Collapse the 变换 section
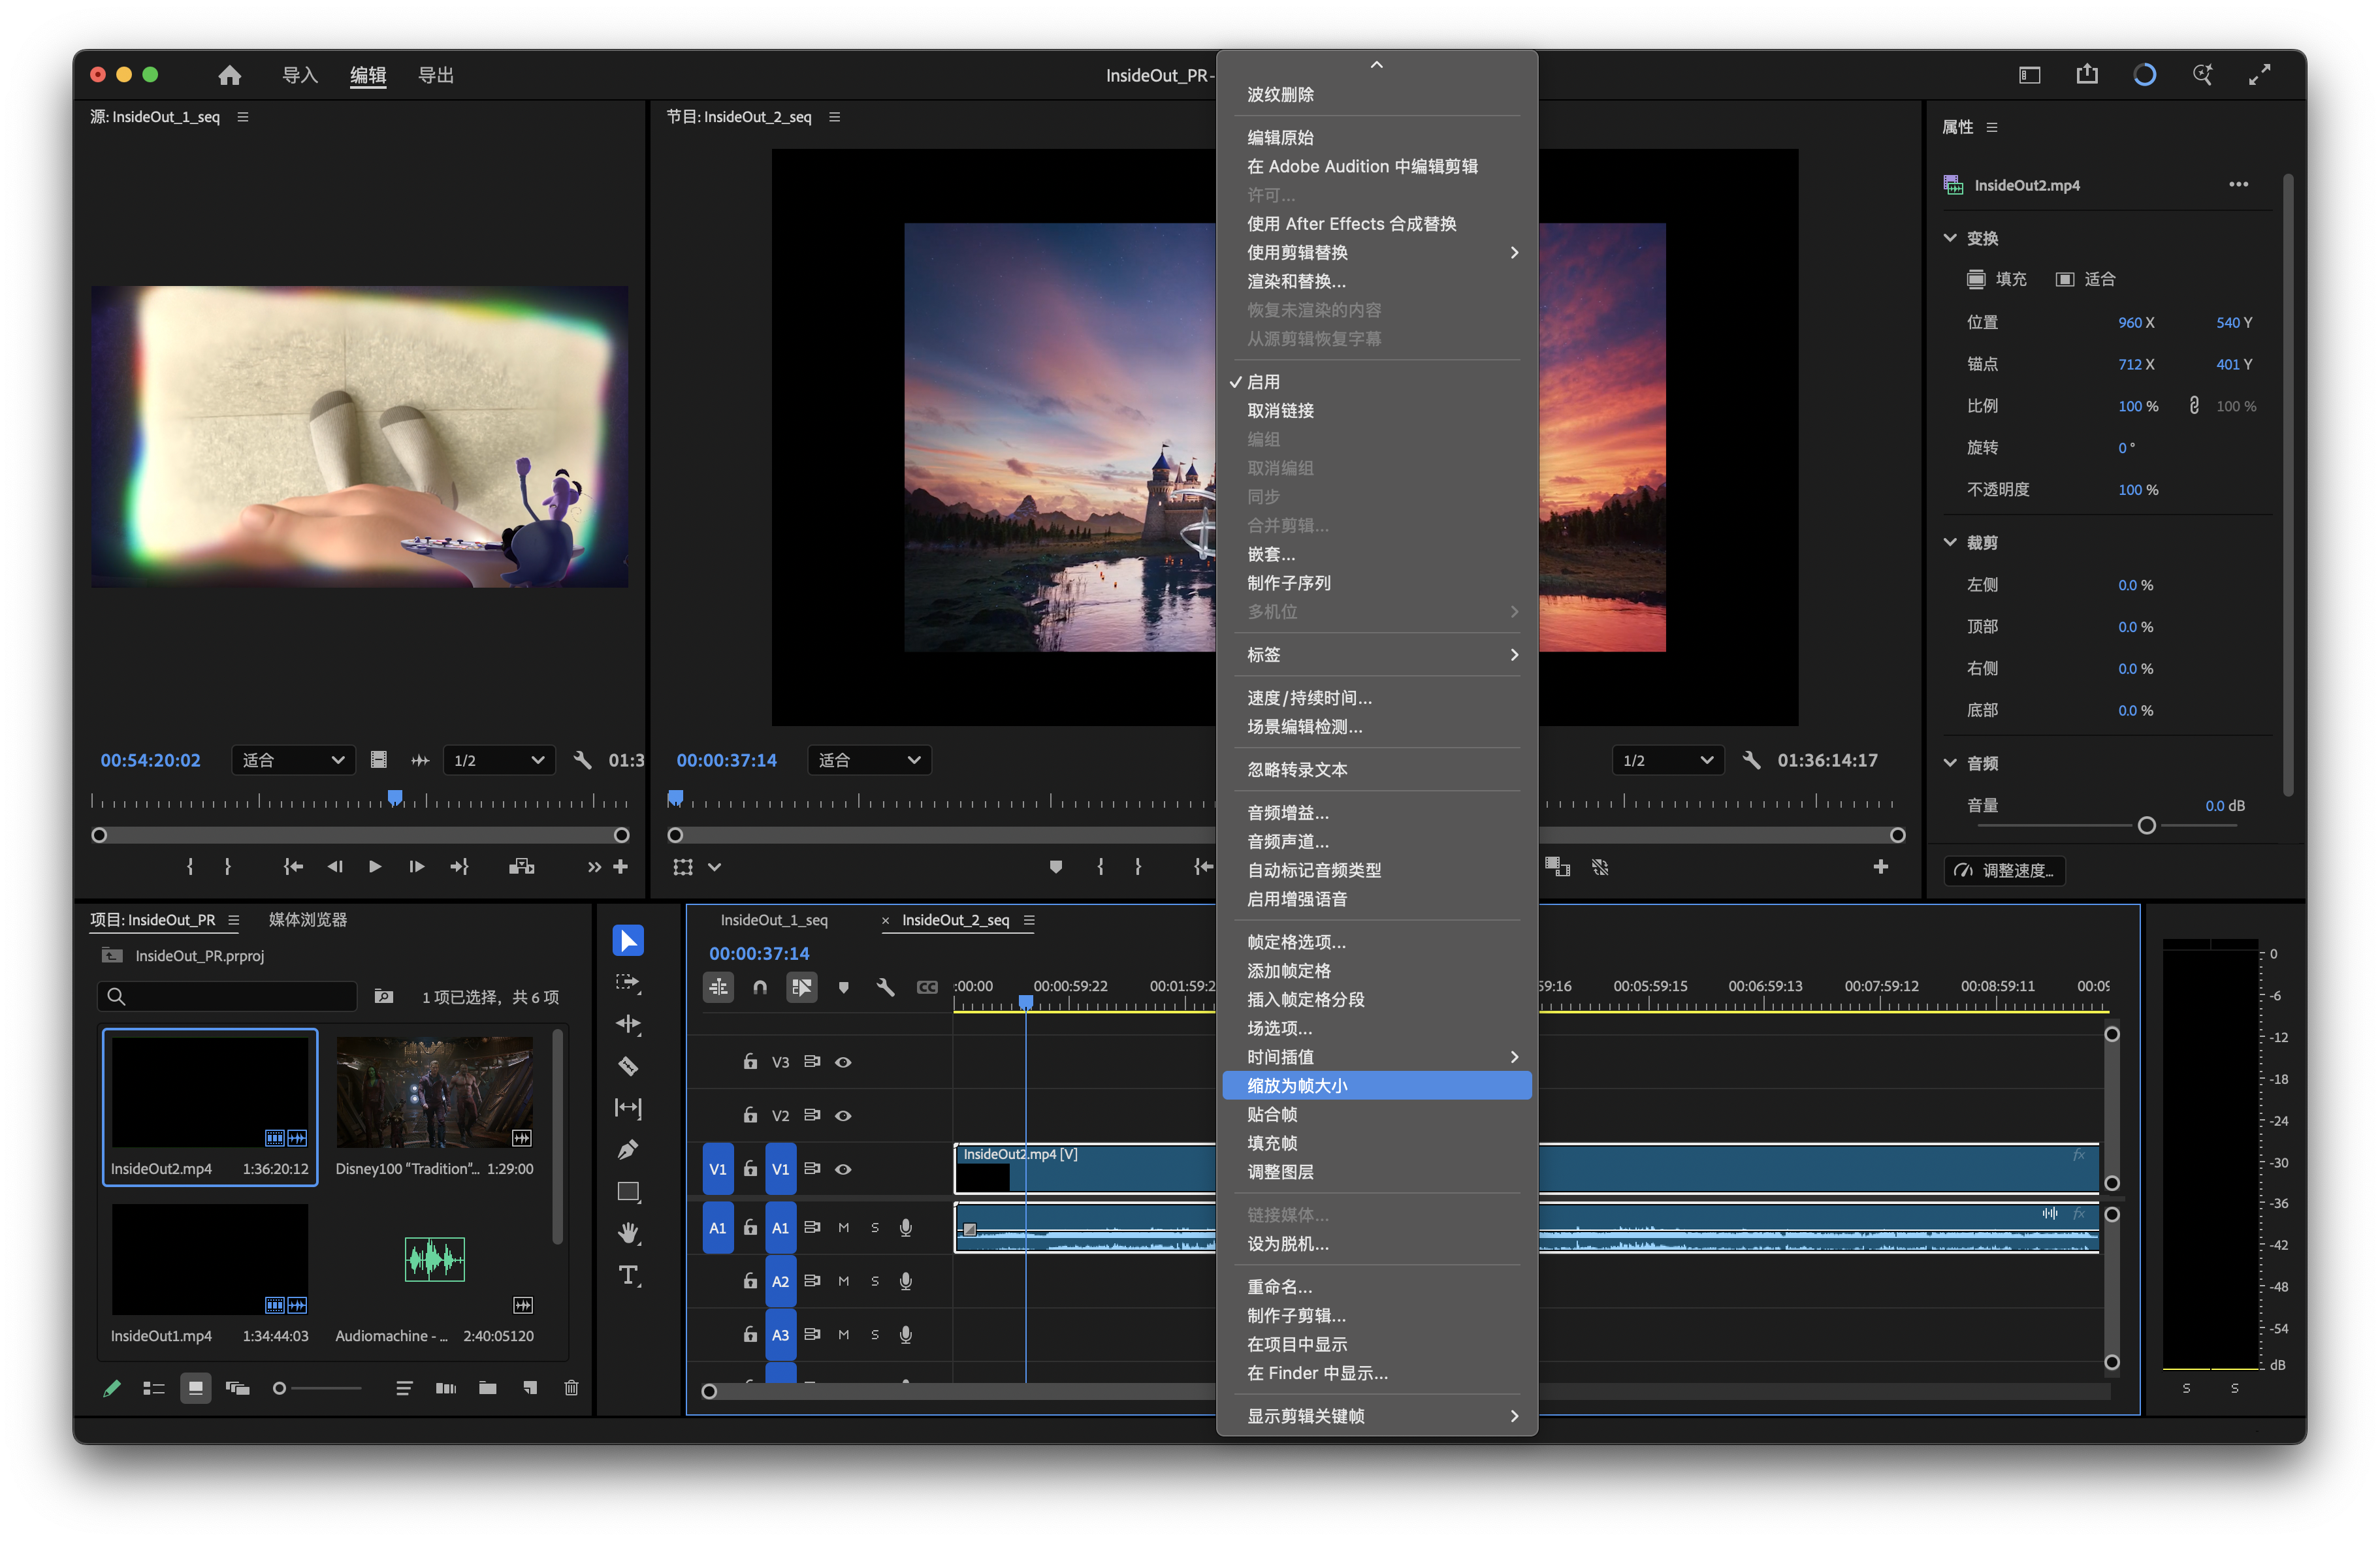Viewport: 2380px width, 1541px height. (x=1949, y=238)
